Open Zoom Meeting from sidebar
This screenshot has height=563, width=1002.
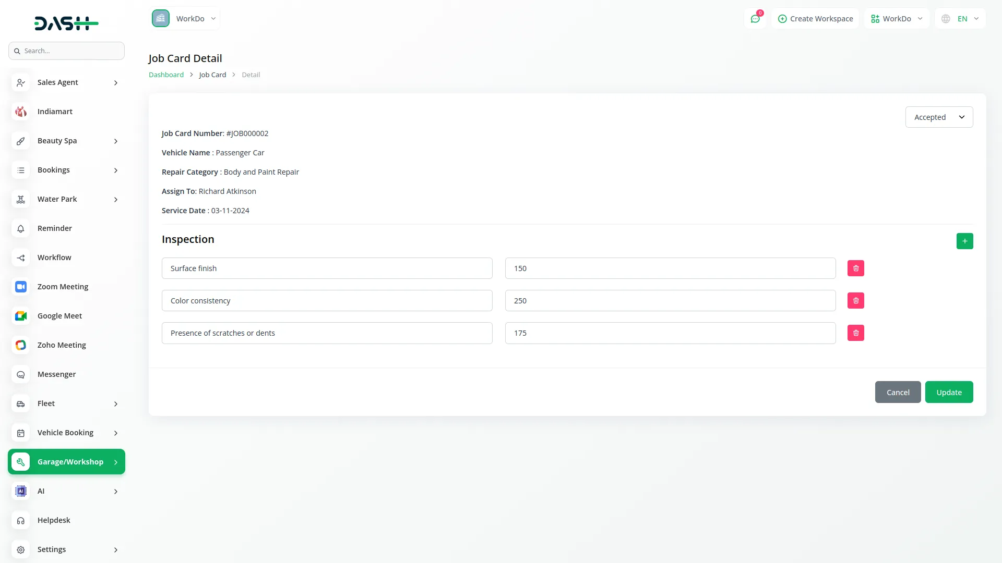click(63, 287)
